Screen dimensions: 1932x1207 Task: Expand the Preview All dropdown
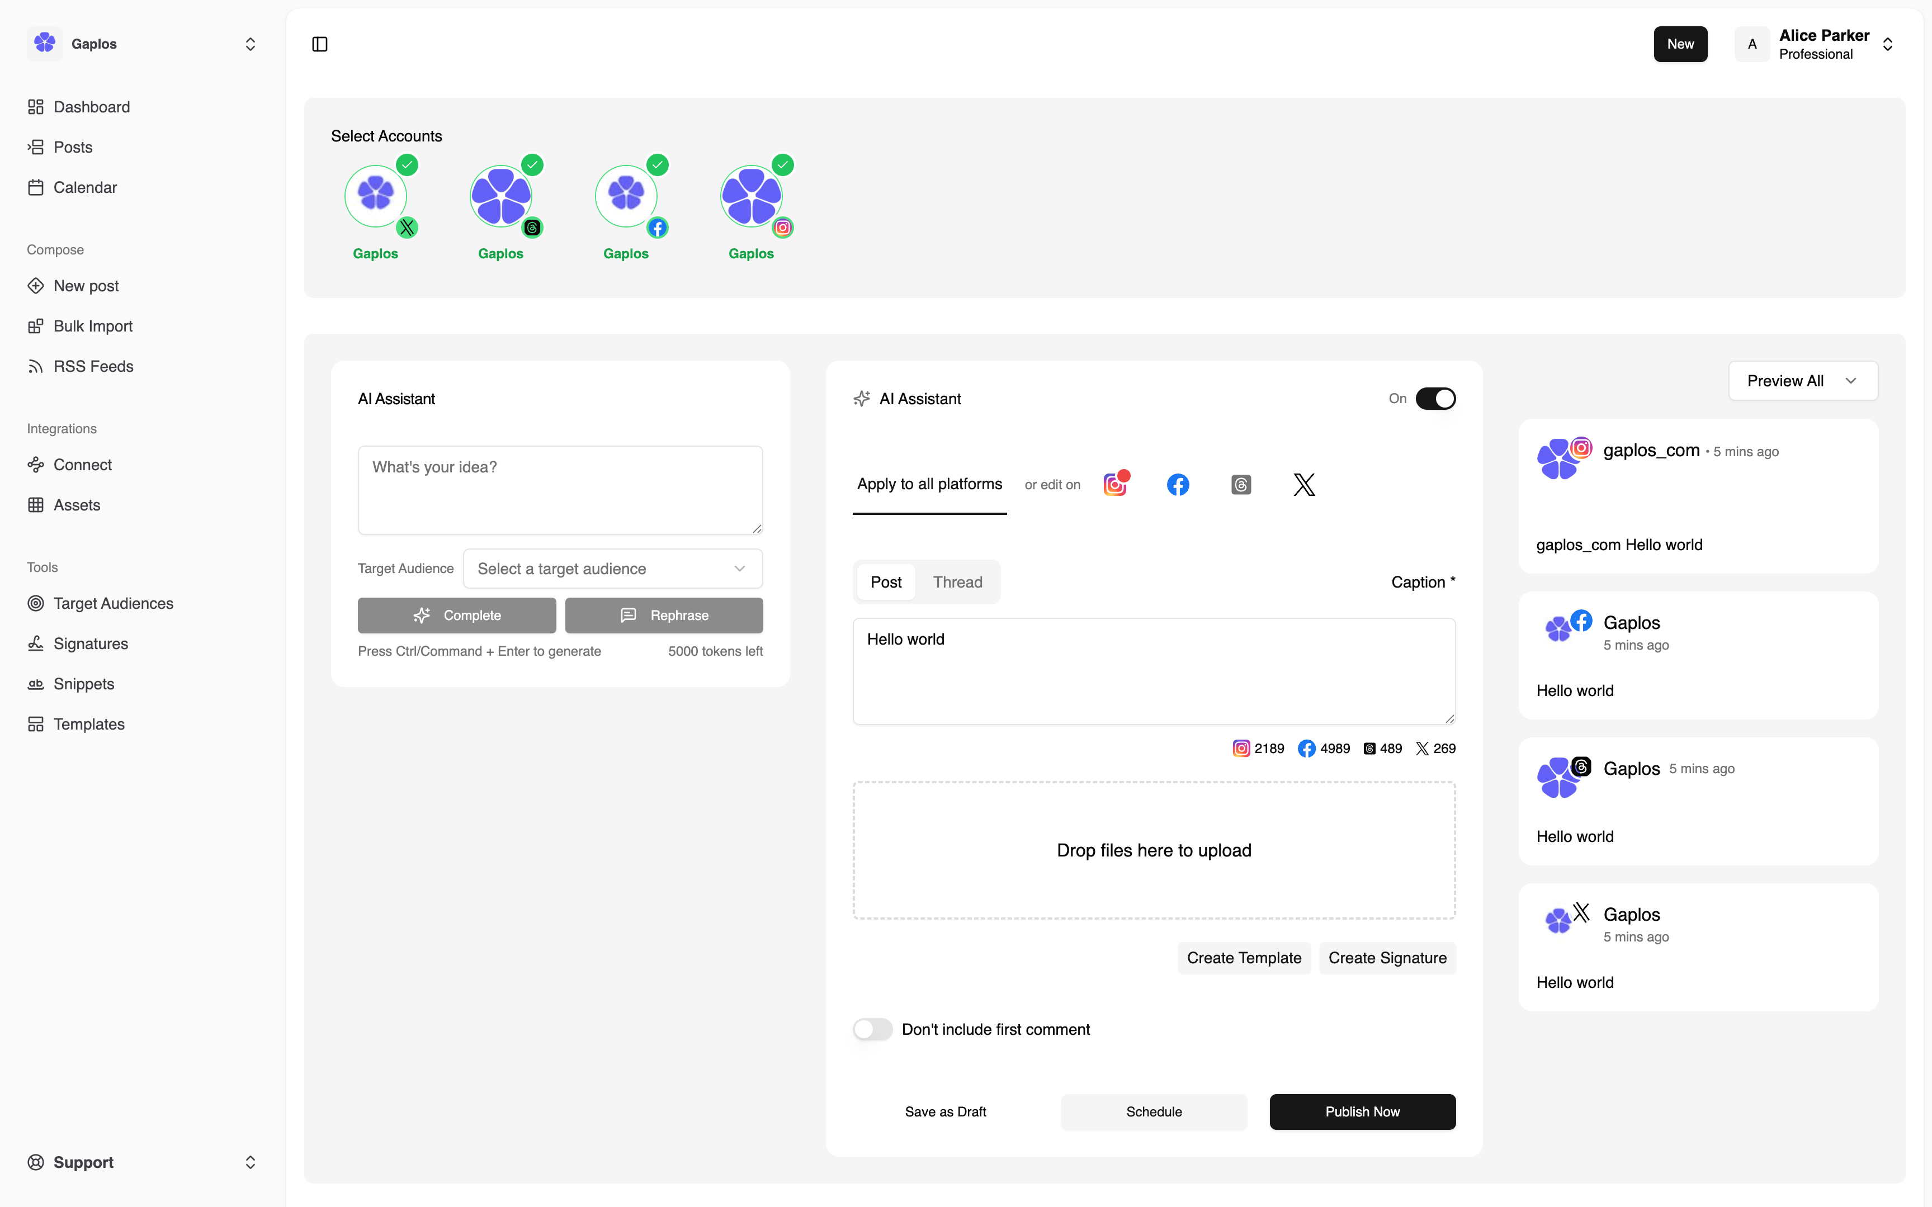(x=1802, y=381)
